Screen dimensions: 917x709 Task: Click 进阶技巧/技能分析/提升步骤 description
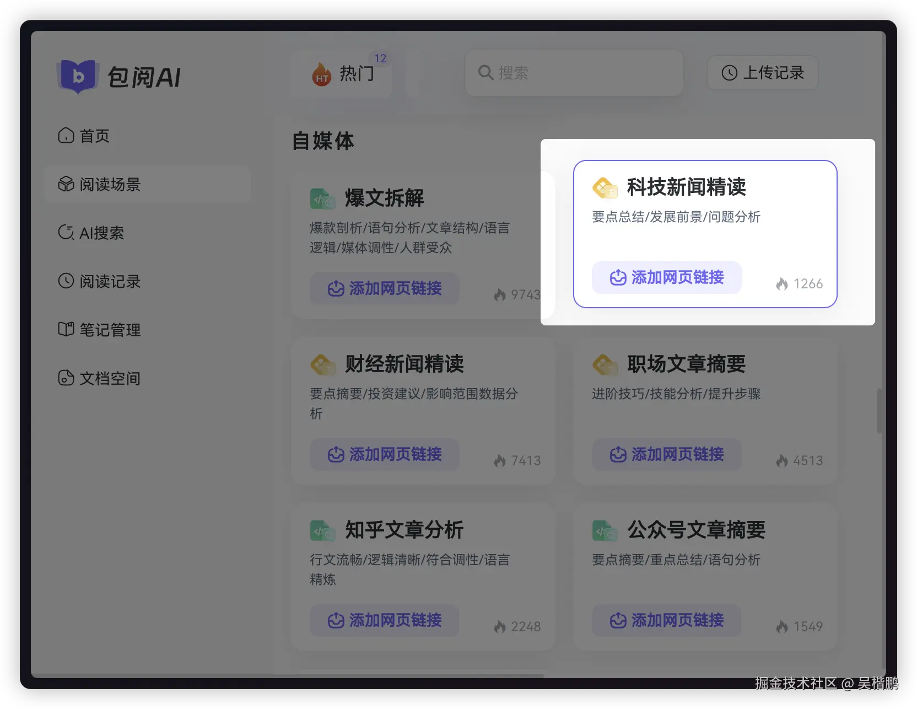click(676, 394)
